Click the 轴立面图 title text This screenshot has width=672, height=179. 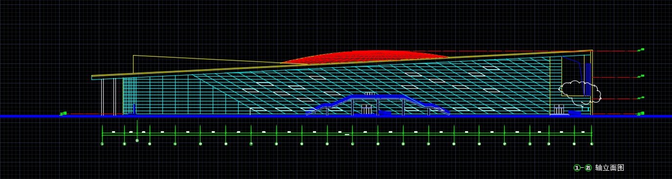pos(610,168)
